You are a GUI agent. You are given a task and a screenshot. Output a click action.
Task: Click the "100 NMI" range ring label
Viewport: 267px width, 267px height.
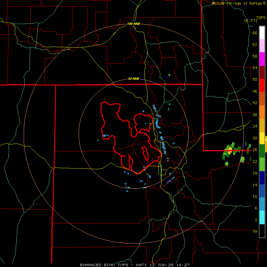[x=133, y=24]
